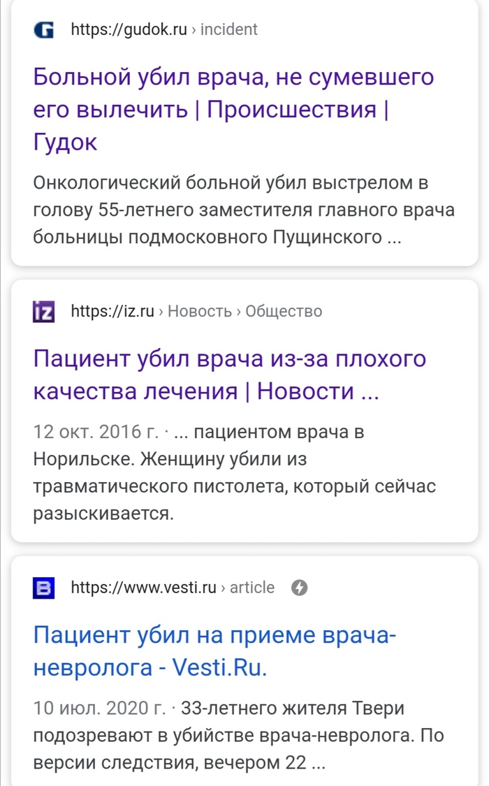Click the iz.ru site favicon
Image resolution: width=489 pixels, height=786 pixels.
[43, 312]
